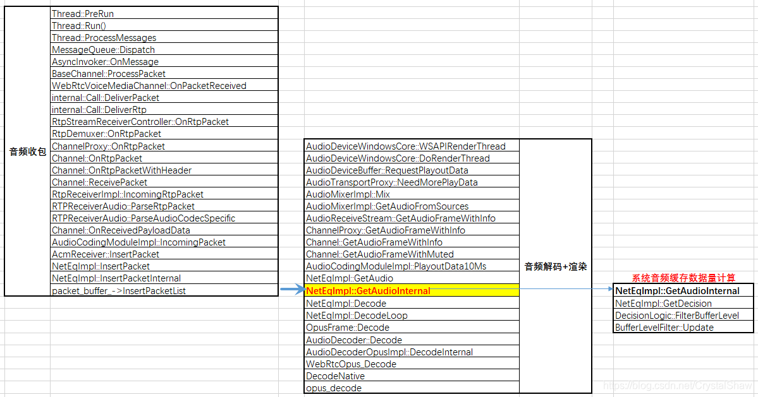
Task: Click the AudioCodingModuleImpl::PlayoutData10Ms cell
Action: pyautogui.click(x=411, y=266)
